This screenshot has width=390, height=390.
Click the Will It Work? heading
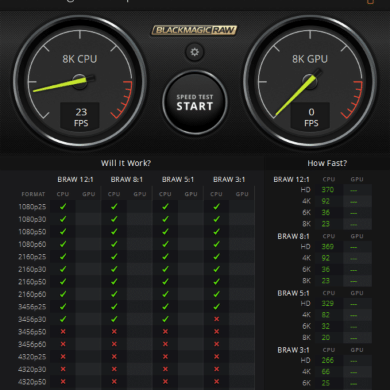pos(126,163)
